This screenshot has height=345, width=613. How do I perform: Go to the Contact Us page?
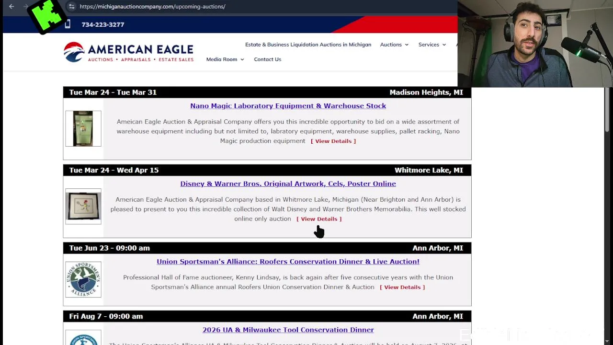tap(267, 59)
